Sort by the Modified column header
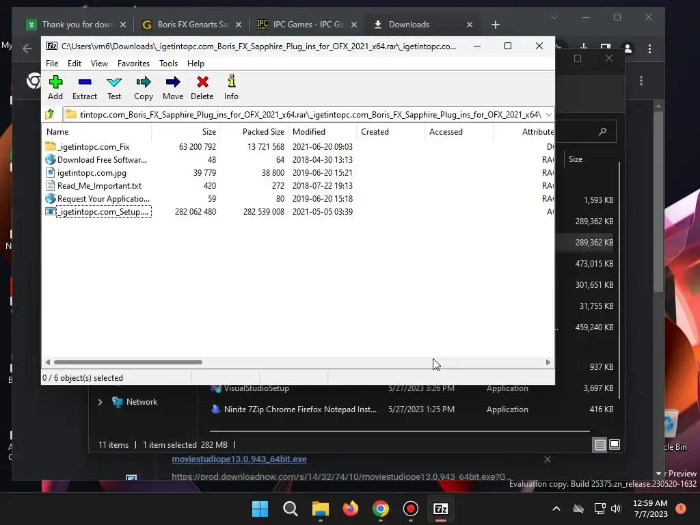Screen dimensions: 700x525 (323, 132)
